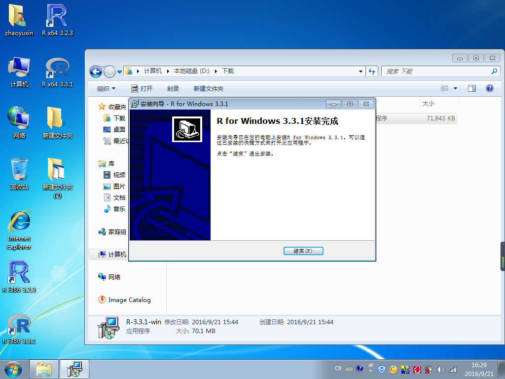
Task: Click the Explorer back navigation arrow
Action: 96,71
